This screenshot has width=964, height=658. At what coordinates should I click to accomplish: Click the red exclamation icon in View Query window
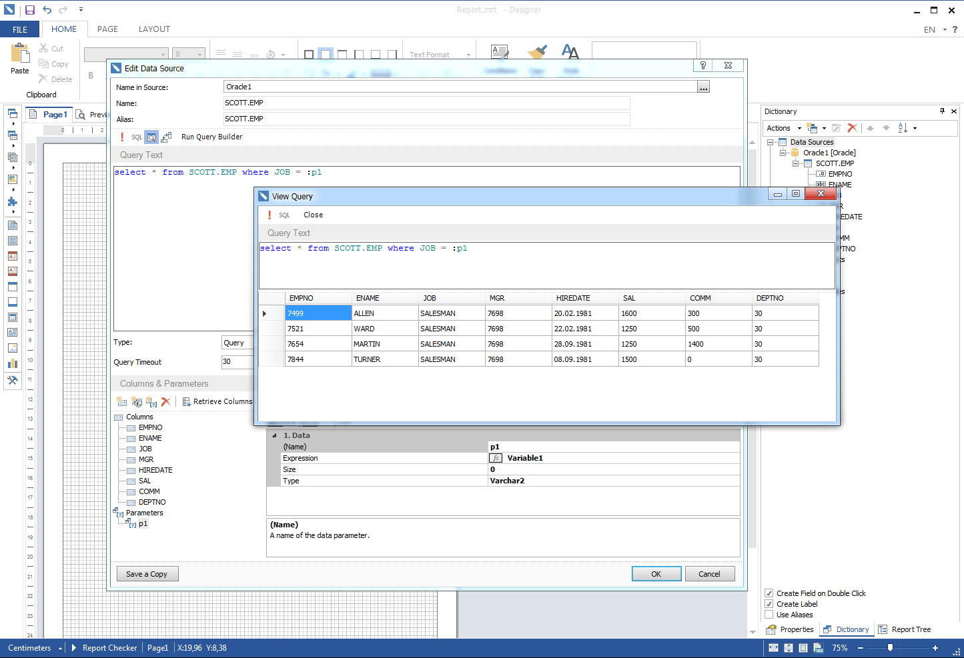pyautogui.click(x=270, y=215)
